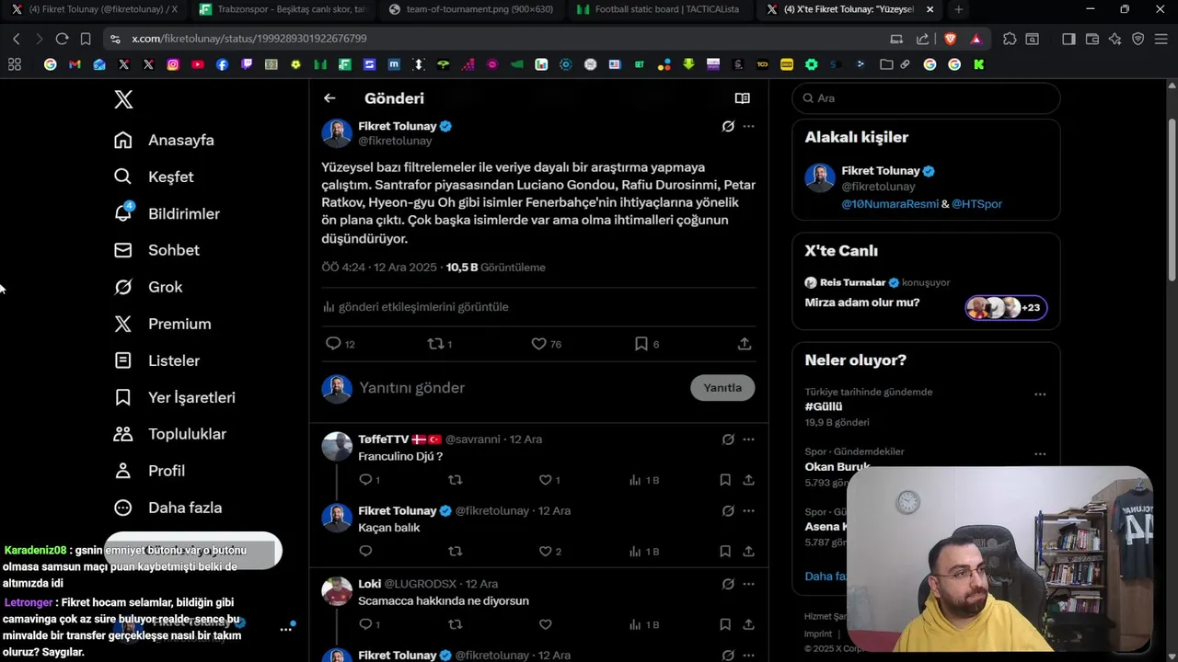This screenshot has height=662, width=1178.
Task: Open Okan Buruk trending topic
Action: coord(837,467)
